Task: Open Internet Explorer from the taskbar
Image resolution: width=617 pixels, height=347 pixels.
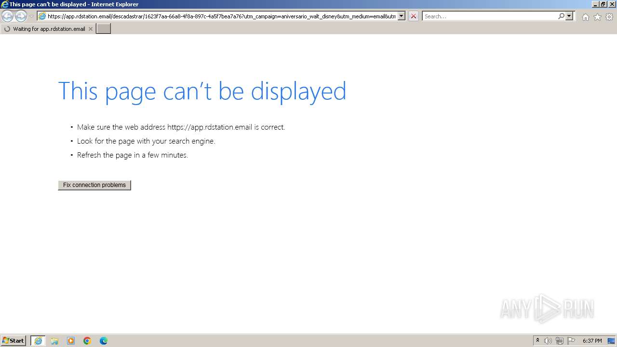Action: (x=38, y=341)
